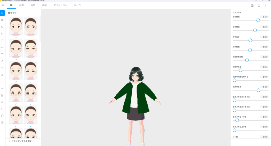Open the hamburger main menu

[3, 5]
